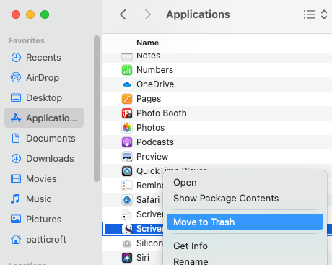The height and width of the screenshot is (265, 332).
Task: Click the Photos app icon
Action: tap(127, 128)
